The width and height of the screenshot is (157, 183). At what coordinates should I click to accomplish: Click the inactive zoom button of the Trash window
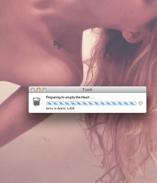[45, 90]
